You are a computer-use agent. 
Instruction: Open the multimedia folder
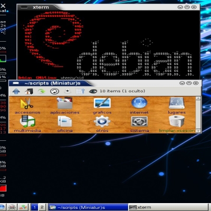point(27,124)
